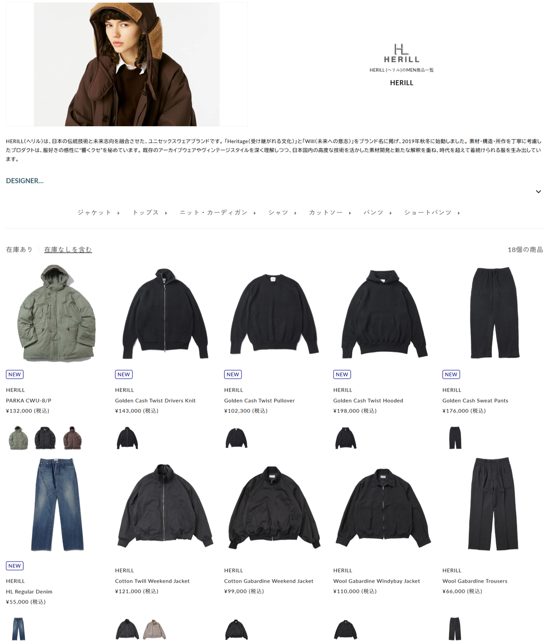Screen dimensions: 544x643
Task: Open the Golden Cash Twist Drivers Knit link
Action: 155,400
